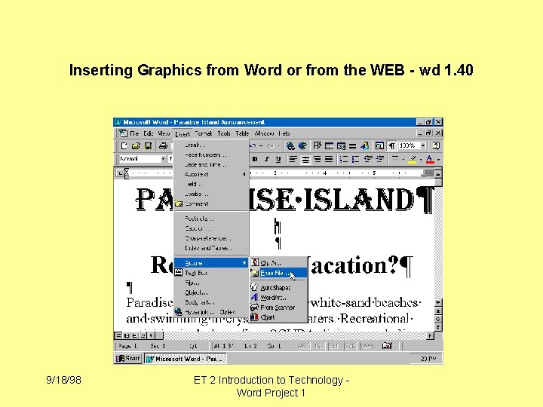The height and width of the screenshot is (407, 543).
Task: Click the Document Map icon
Action: pos(379,145)
